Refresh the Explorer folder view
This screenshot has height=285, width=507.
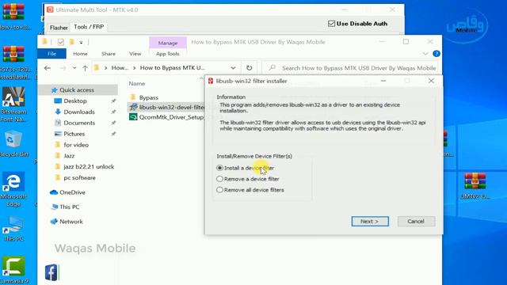click(249, 68)
